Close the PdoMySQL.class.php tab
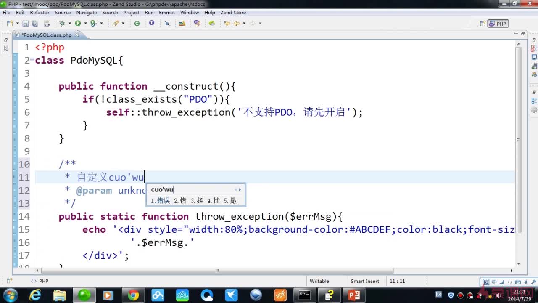Viewport: 538px width, 303px height. 76,35
